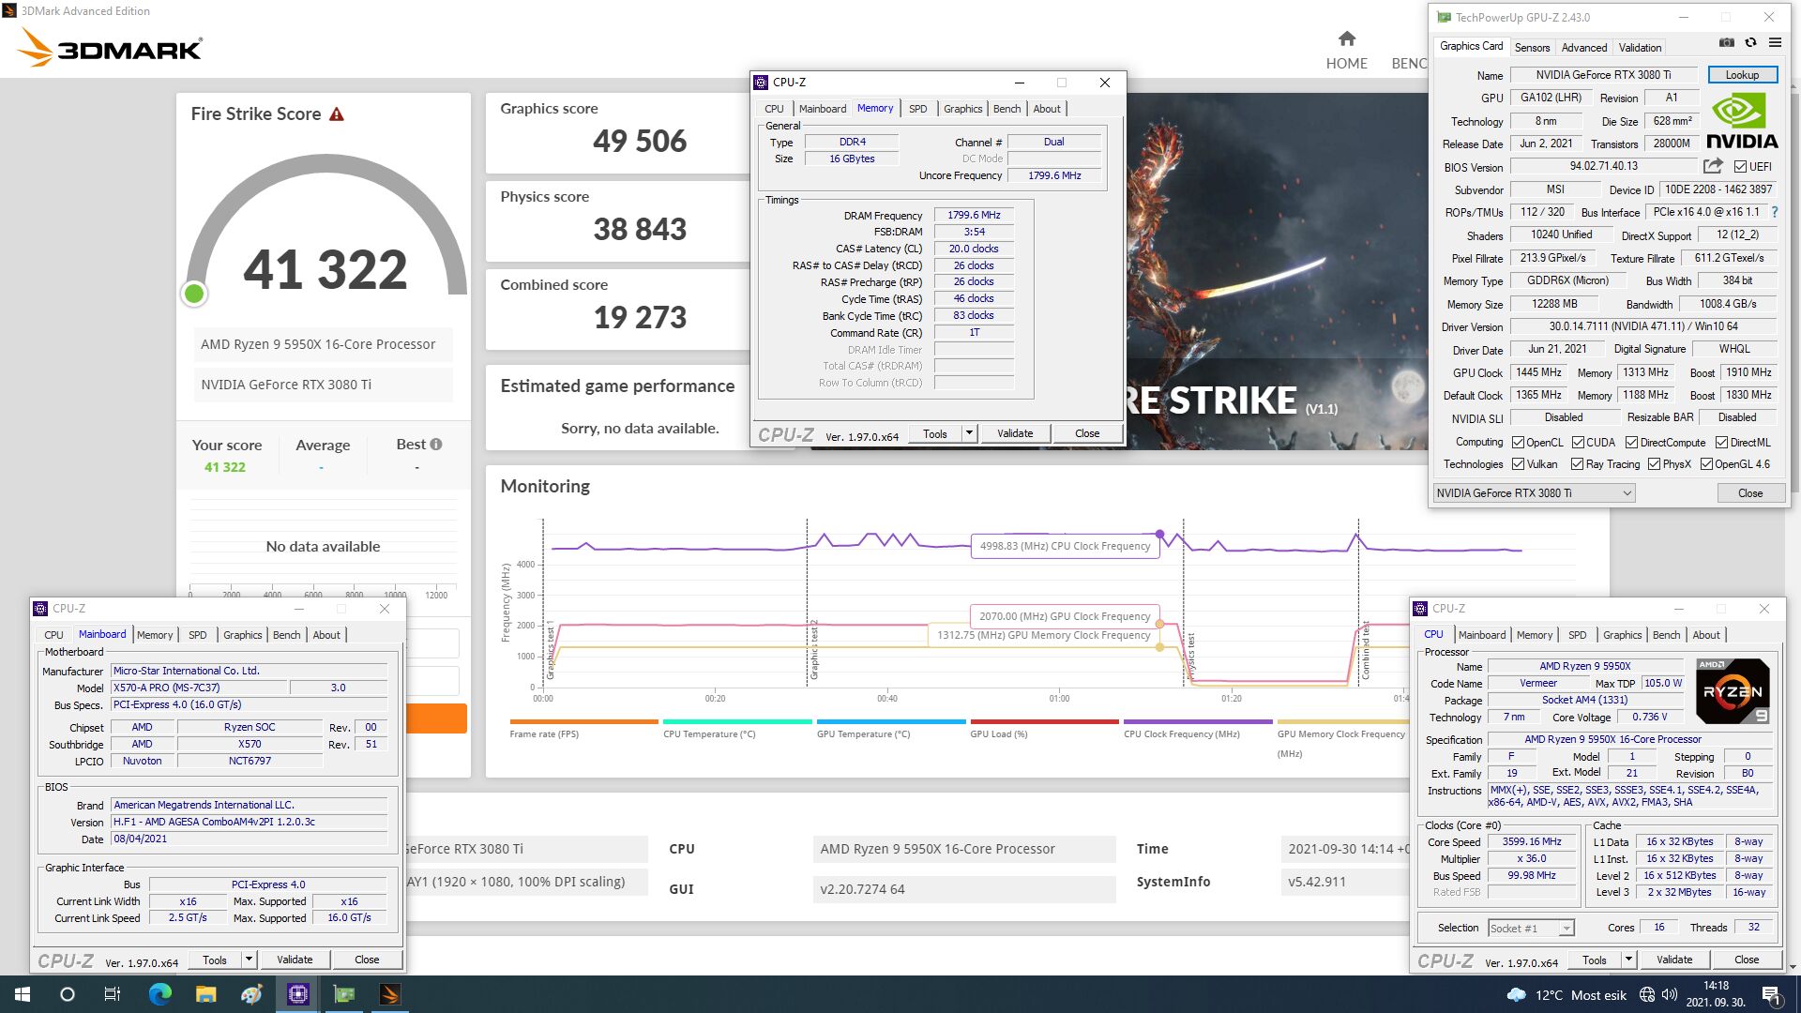Click the CPU clock frequency marker on graph
Viewport: 1801px width, 1013px height.
tap(1160, 535)
